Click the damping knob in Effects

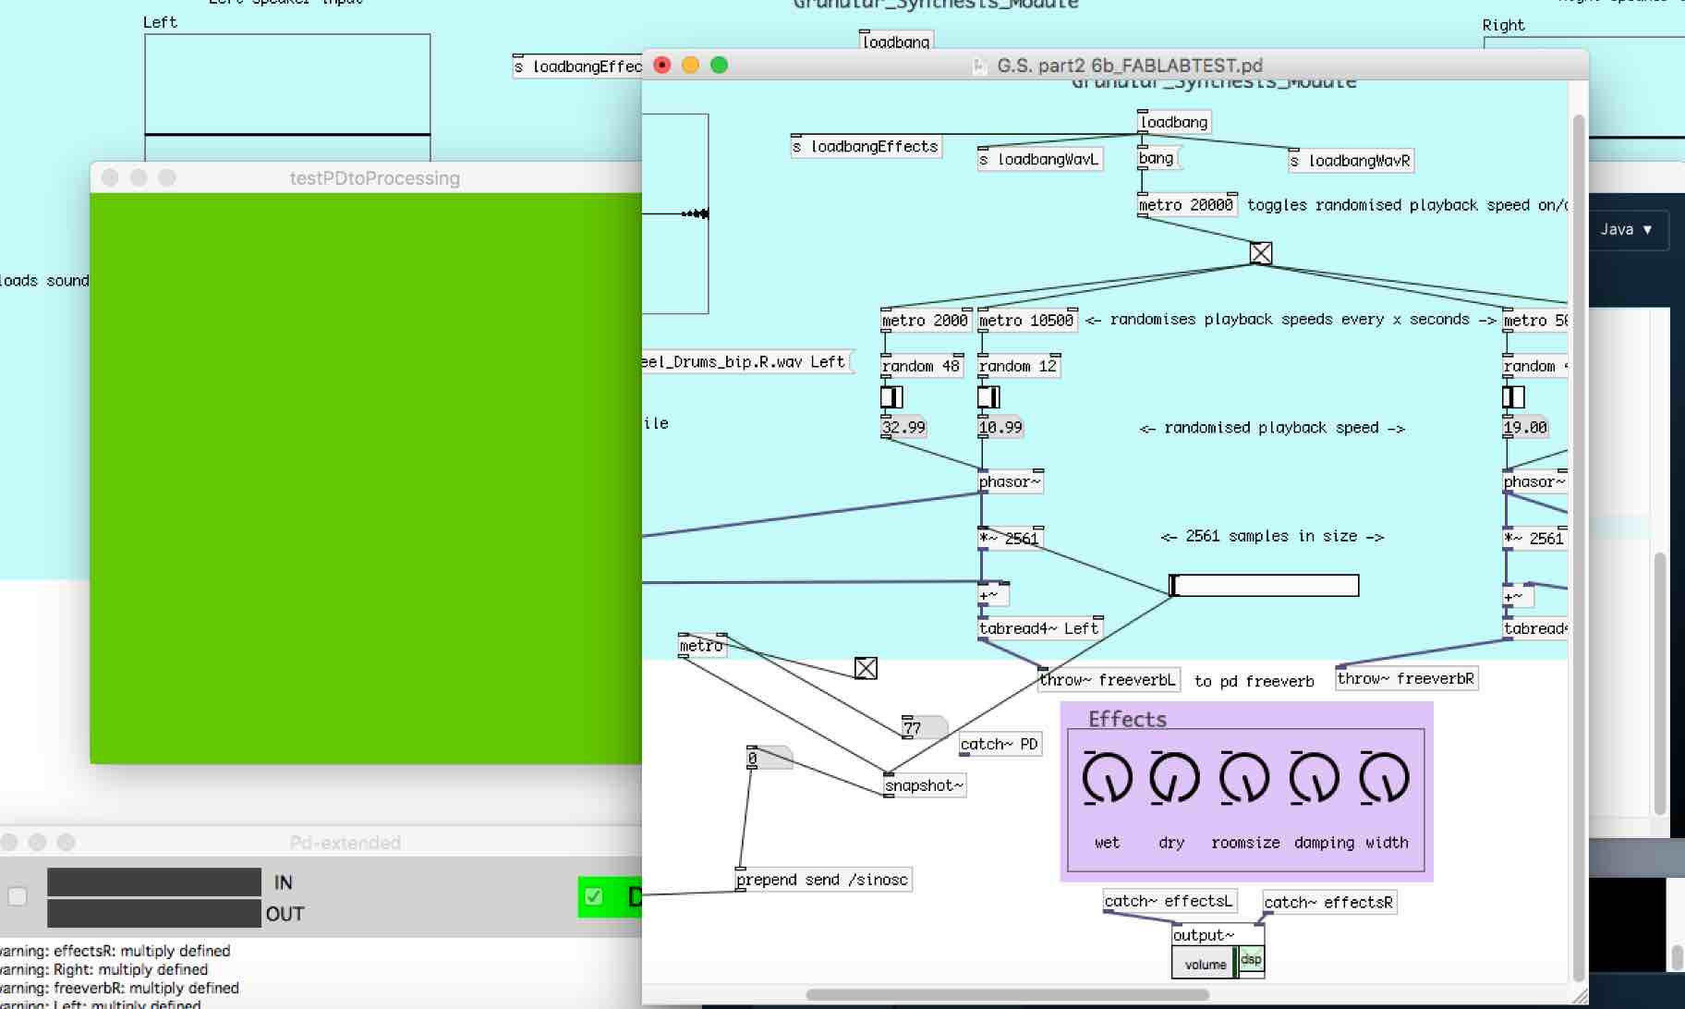[x=1314, y=777]
